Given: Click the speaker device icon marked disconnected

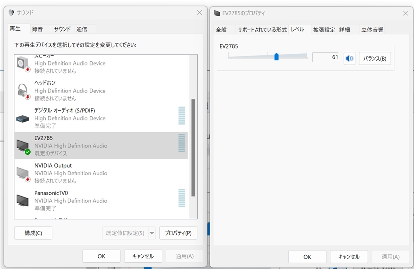Looking at the screenshot, I should pos(23,64).
